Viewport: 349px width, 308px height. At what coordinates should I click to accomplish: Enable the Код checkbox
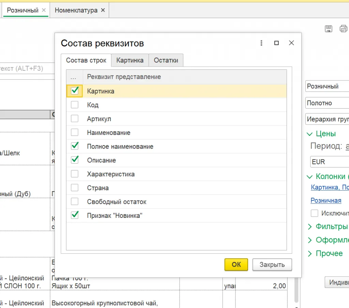[x=75, y=104]
